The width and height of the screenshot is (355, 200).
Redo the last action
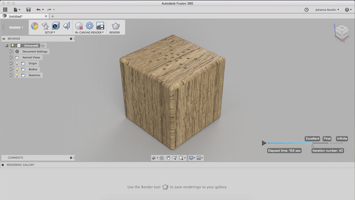tap(49, 9)
